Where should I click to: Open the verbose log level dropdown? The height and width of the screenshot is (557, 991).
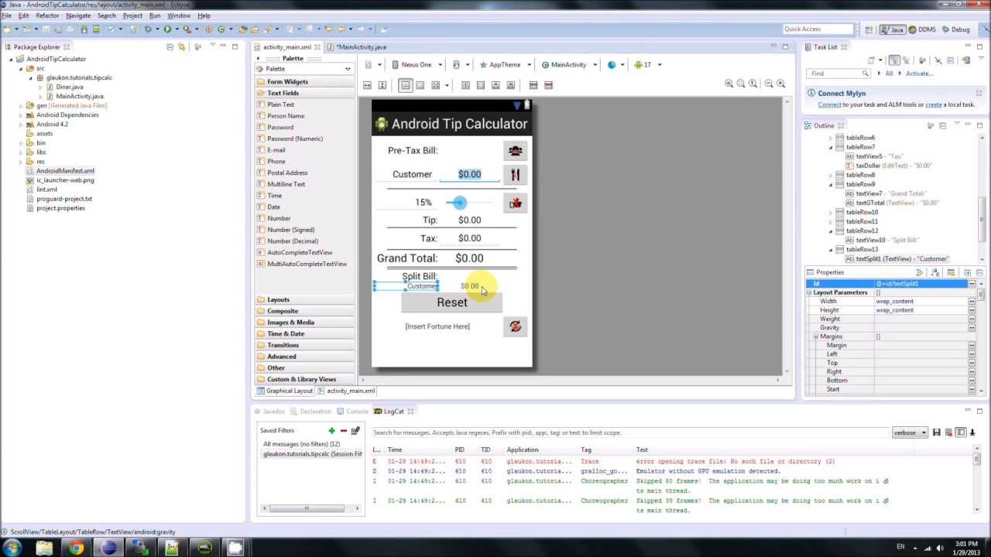pyautogui.click(x=910, y=432)
